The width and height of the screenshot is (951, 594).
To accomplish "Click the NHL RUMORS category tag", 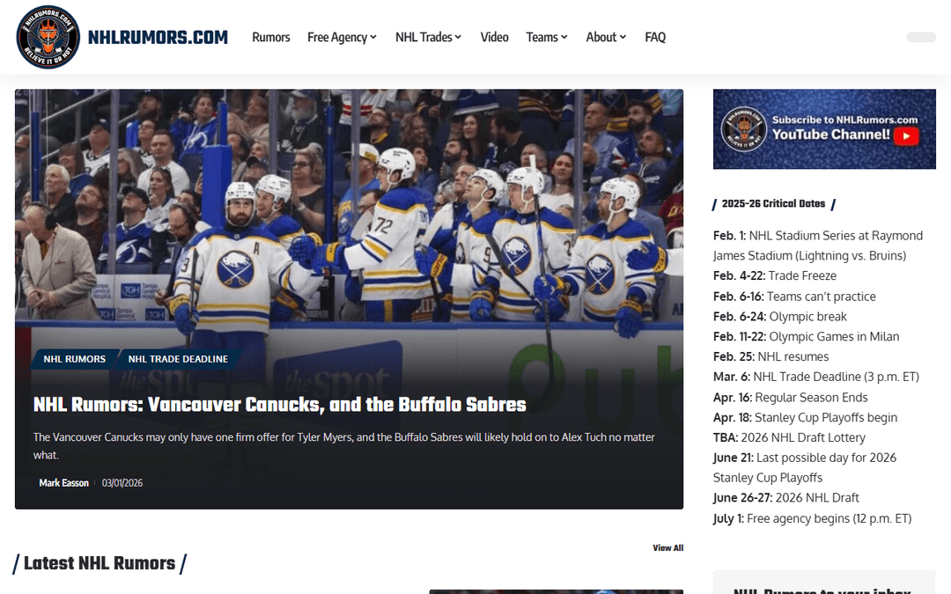I will (75, 359).
